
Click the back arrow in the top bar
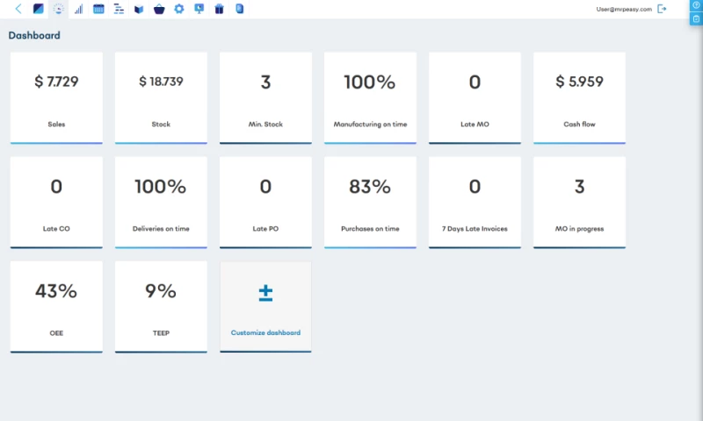(x=18, y=9)
